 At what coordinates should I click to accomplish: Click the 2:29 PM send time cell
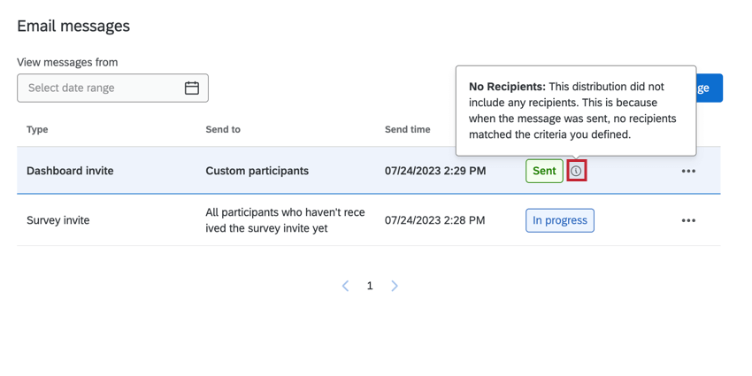tap(435, 171)
